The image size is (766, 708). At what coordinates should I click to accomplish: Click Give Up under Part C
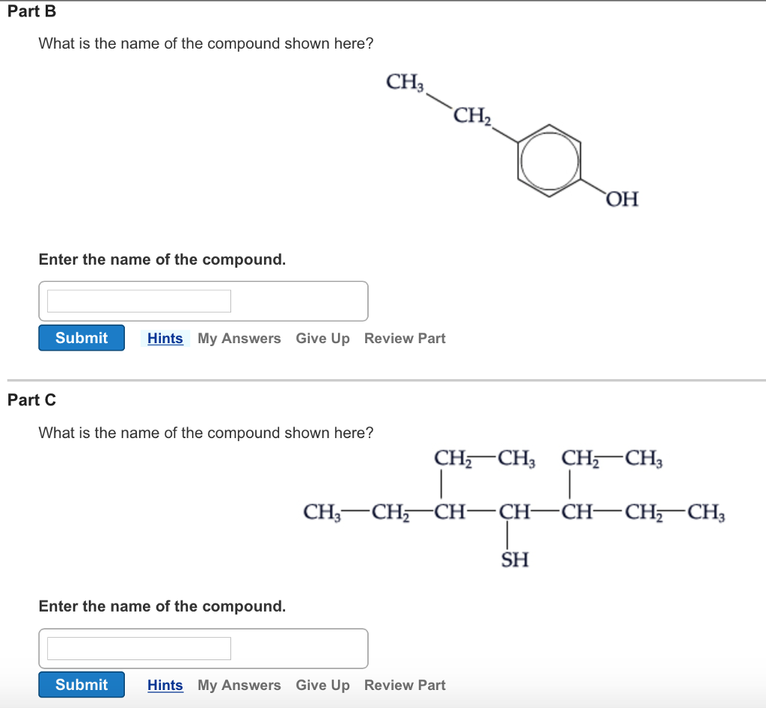tap(322, 685)
